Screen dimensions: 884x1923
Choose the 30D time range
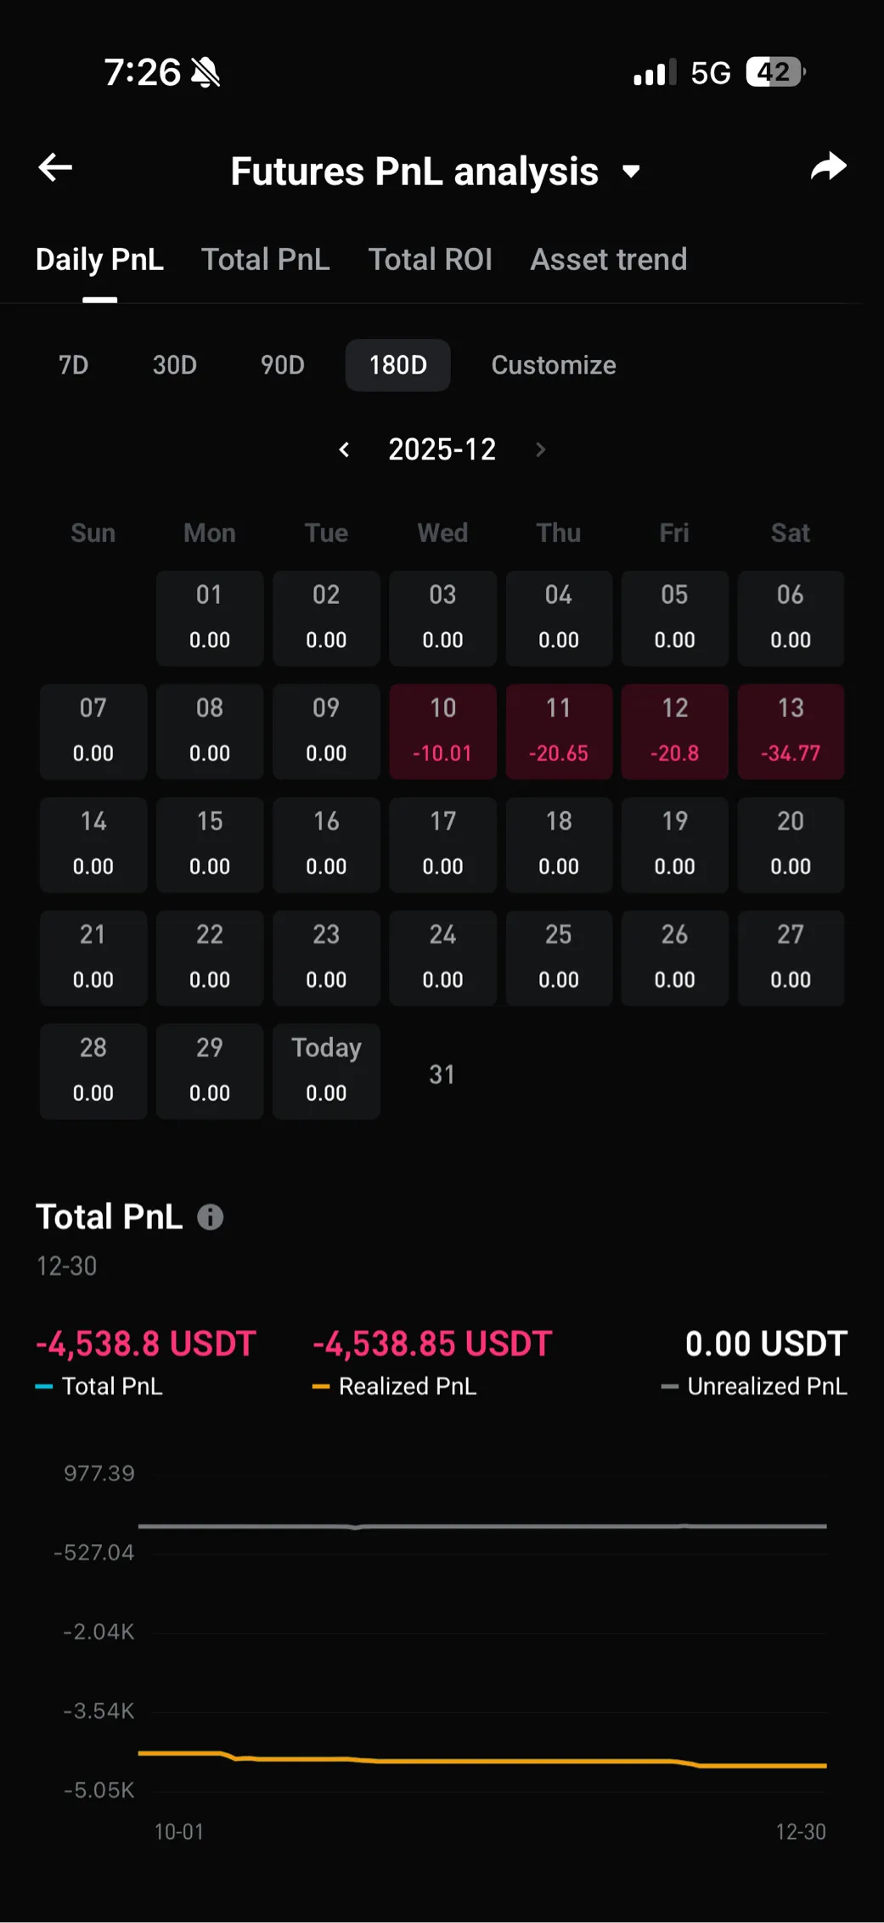pos(174,365)
